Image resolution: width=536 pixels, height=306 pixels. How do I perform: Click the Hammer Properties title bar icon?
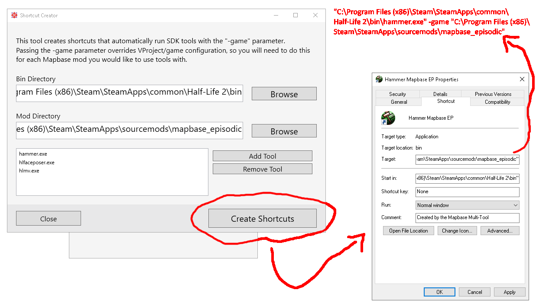tap(379, 80)
